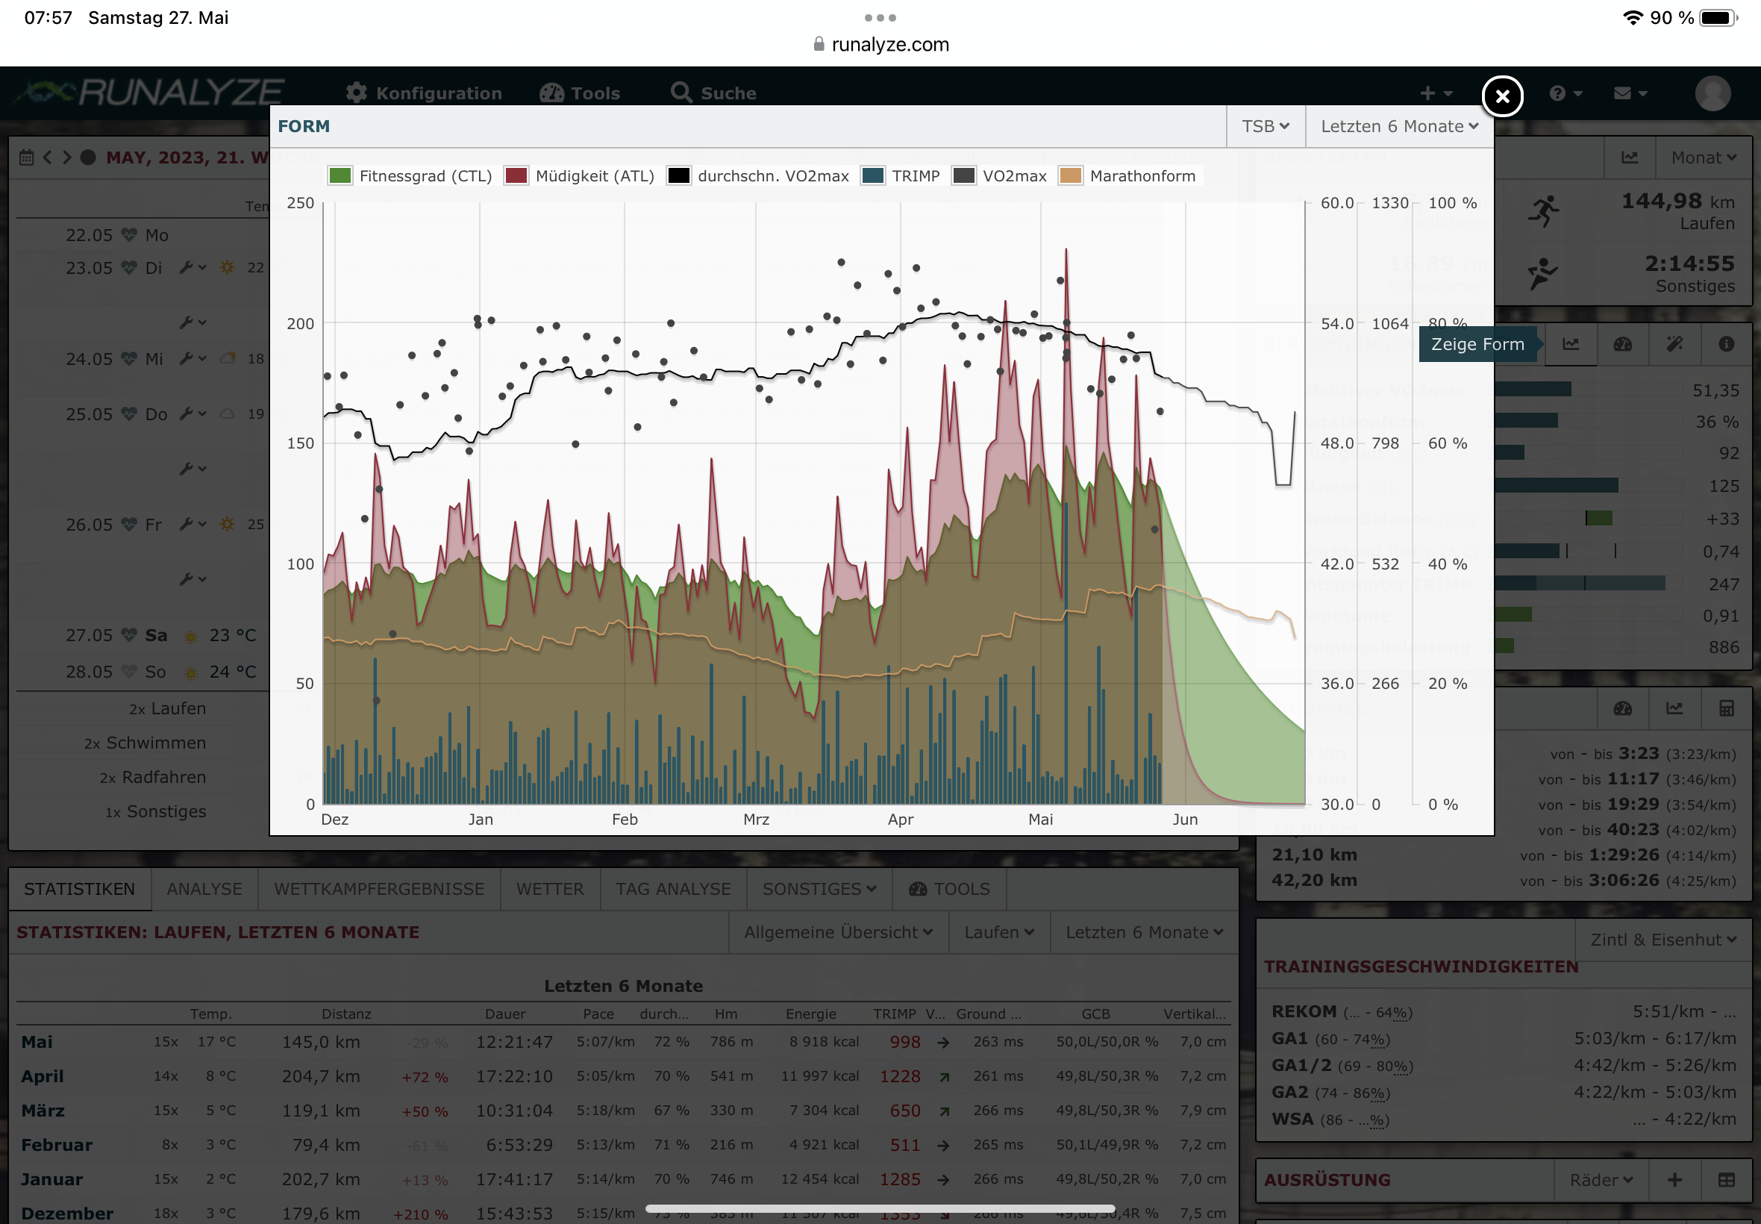Open the TSB dropdown in Form panel
Image resolution: width=1761 pixels, height=1224 pixels.
(1265, 127)
